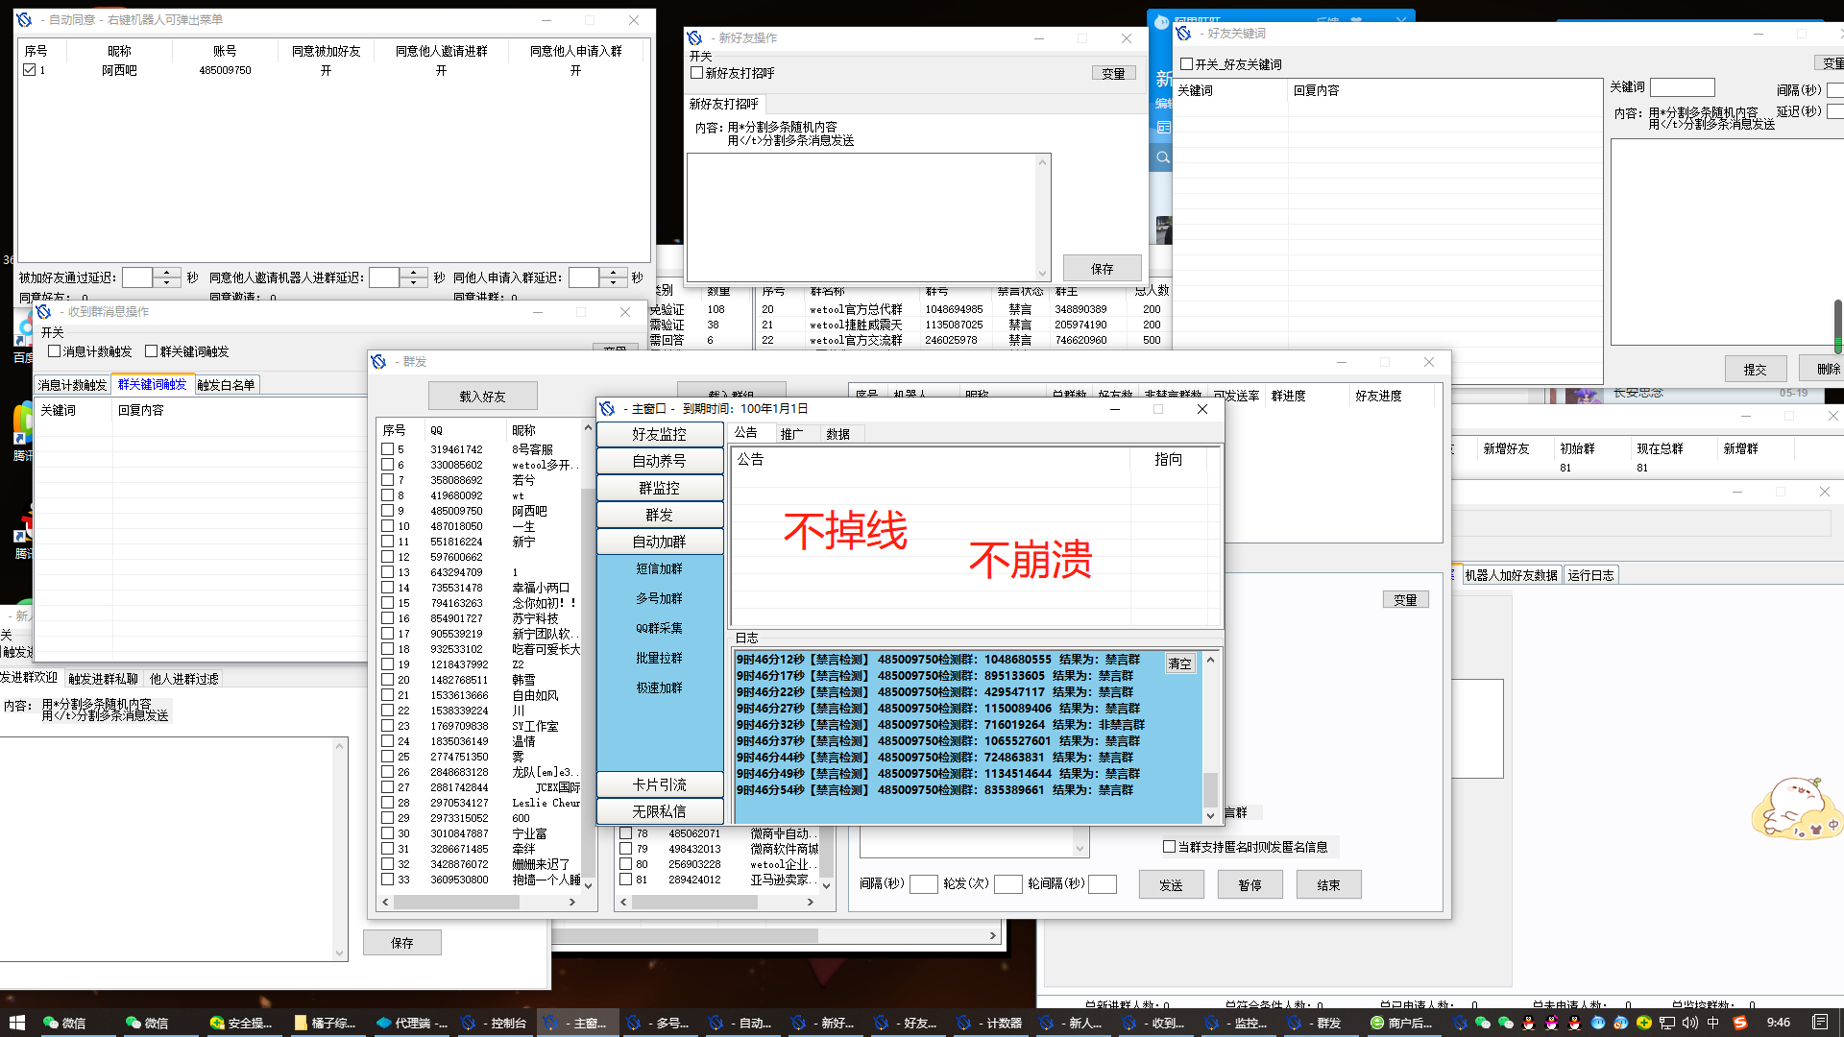
Task: Switch to 计数器 taskbar window
Action: [989, 1023]
